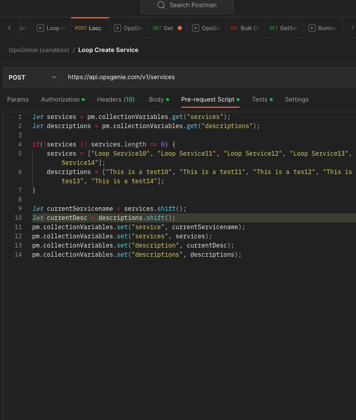Open the GET GetSer tab
The height and width of the screenshot is (420, 356).
284,28
